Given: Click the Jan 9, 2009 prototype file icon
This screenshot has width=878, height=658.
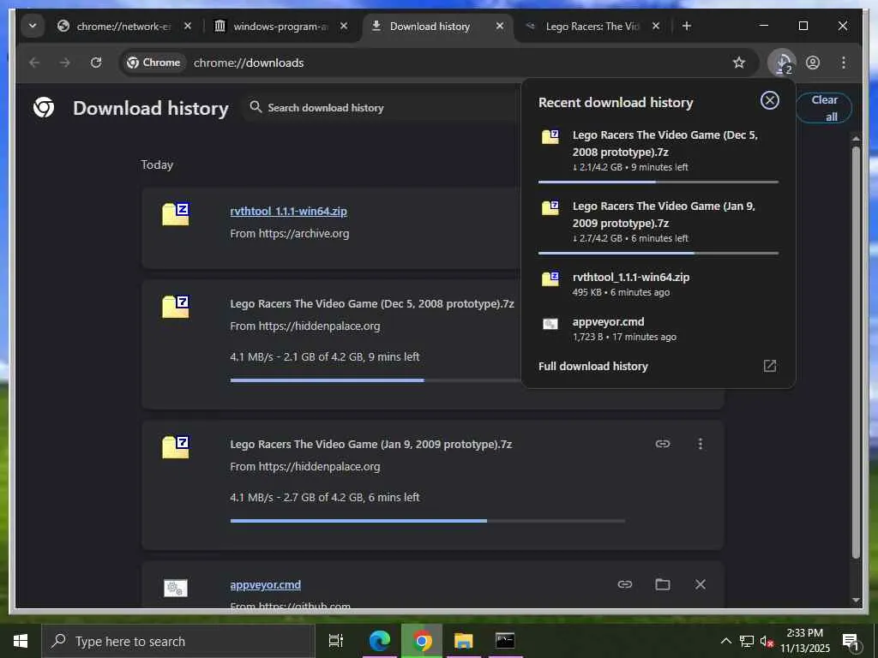Looking at the screenshot, I should click(x=175, y=447).
